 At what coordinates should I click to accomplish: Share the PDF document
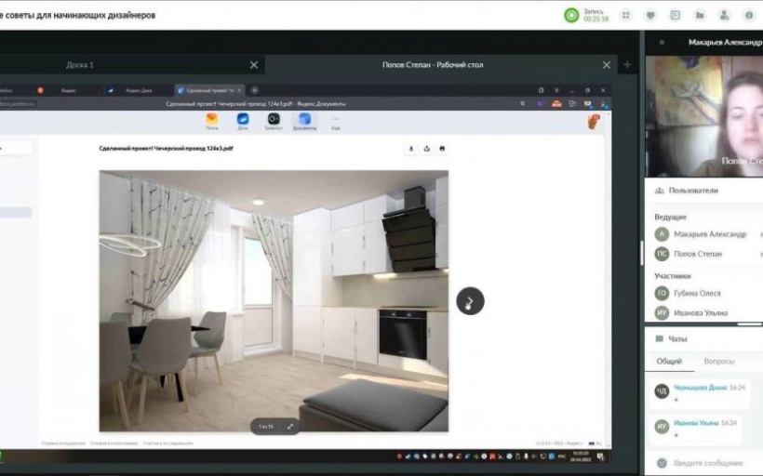[x=427, y=149]
